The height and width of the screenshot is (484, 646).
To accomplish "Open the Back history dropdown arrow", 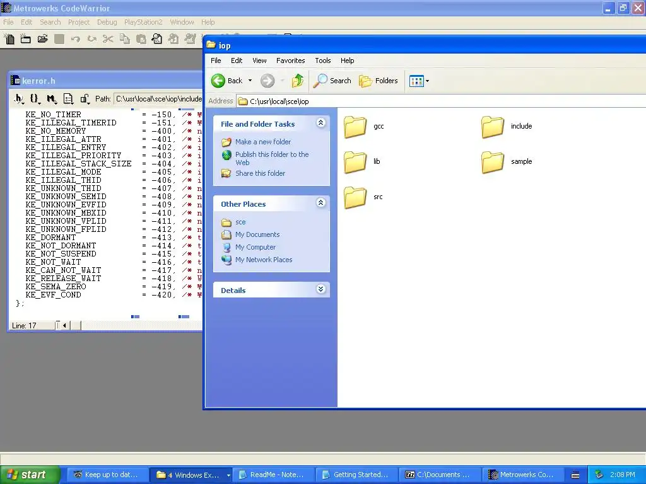I will (x=250, y=81).
